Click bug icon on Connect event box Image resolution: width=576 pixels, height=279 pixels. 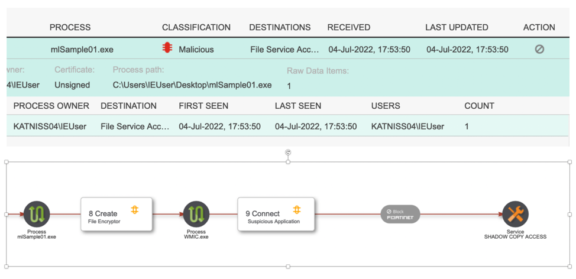297,210
